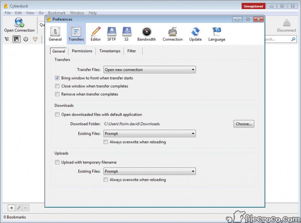Click the add bookmark plus button
This screenshot has height=223, width=301.
(11, 208)
